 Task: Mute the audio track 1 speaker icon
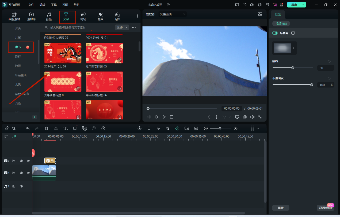21,186
